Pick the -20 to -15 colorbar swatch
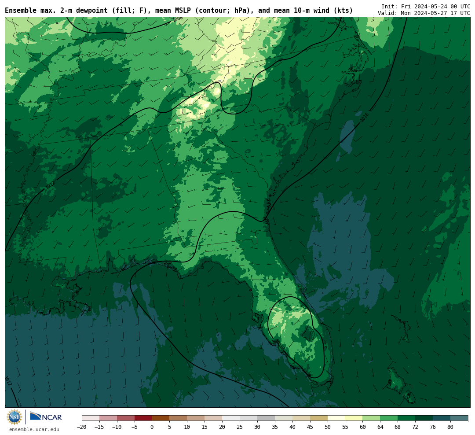 click(x=91, y=418)
